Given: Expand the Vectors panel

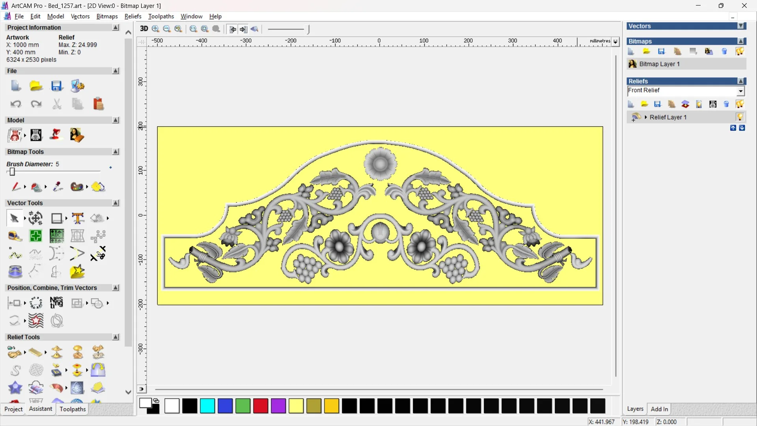Looking at the screenshot, I should 741,26.
